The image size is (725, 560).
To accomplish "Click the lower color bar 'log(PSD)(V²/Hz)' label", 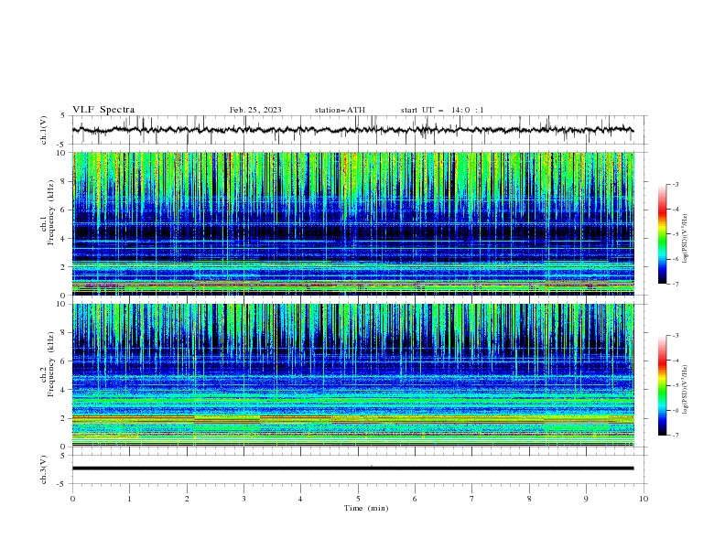I will point(685,390).
